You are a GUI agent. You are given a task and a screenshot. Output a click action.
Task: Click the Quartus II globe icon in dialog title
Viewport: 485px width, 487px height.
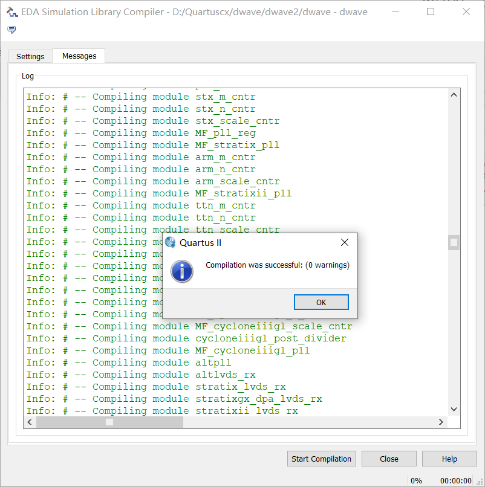171,242
